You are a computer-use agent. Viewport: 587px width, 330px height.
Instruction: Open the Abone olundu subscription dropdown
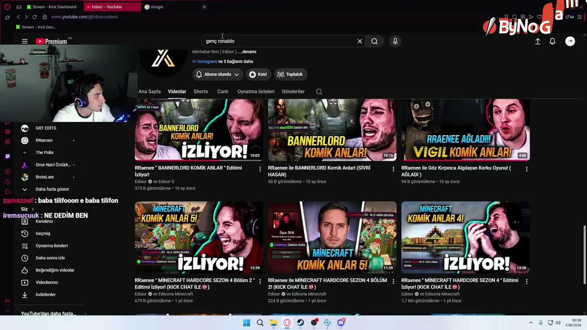coord(218,74)
